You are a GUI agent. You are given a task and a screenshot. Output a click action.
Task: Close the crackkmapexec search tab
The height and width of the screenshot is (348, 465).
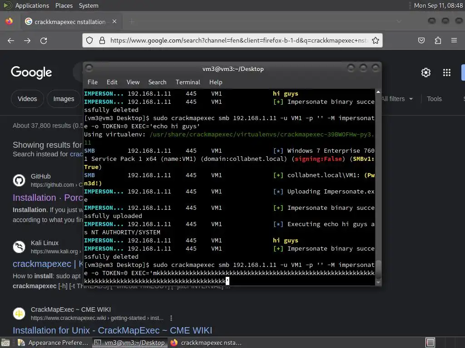pyautogui.click(x=114, y=22)
